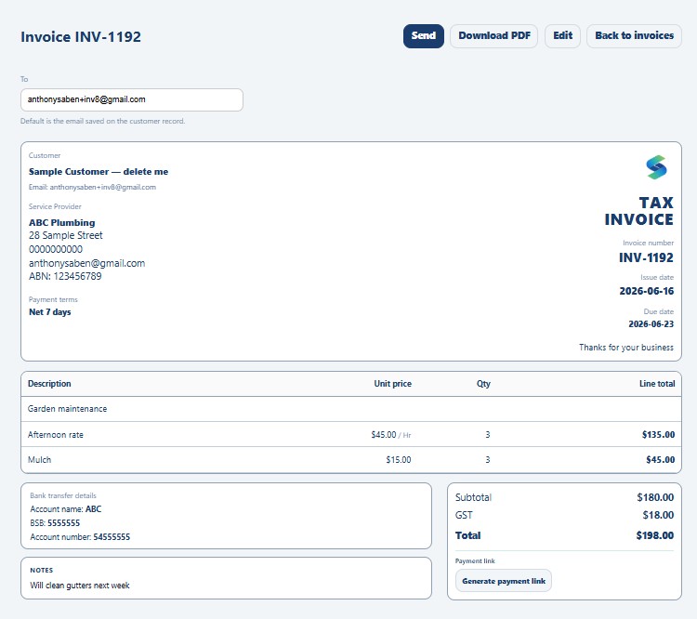Generate payment link for invoice
The image size is (697, 619).
(504, 581)
